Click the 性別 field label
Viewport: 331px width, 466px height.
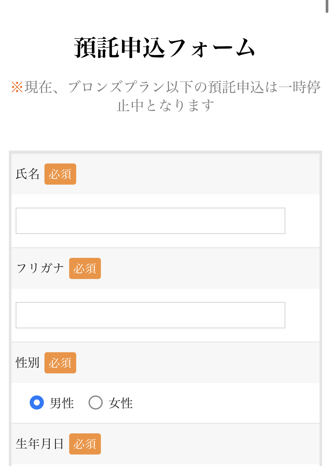click(27, 363)
